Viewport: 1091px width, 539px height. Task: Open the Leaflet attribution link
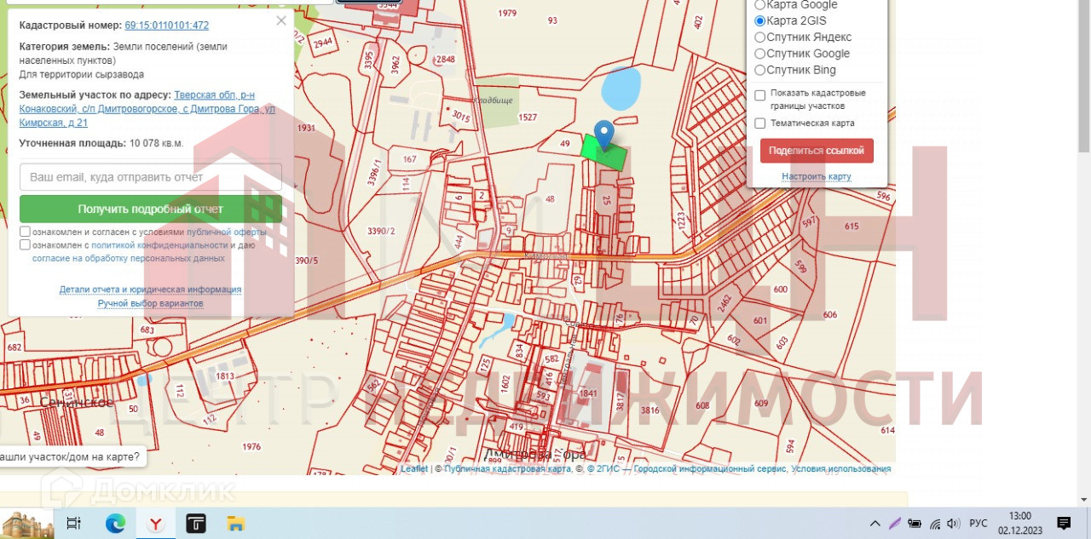tap(416, 468)
